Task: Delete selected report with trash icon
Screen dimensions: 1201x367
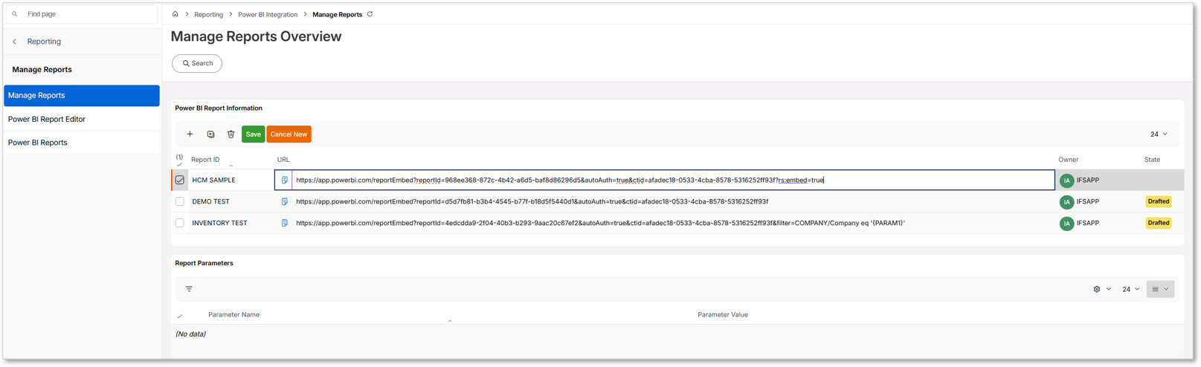Action: click(x=231, y=134)
